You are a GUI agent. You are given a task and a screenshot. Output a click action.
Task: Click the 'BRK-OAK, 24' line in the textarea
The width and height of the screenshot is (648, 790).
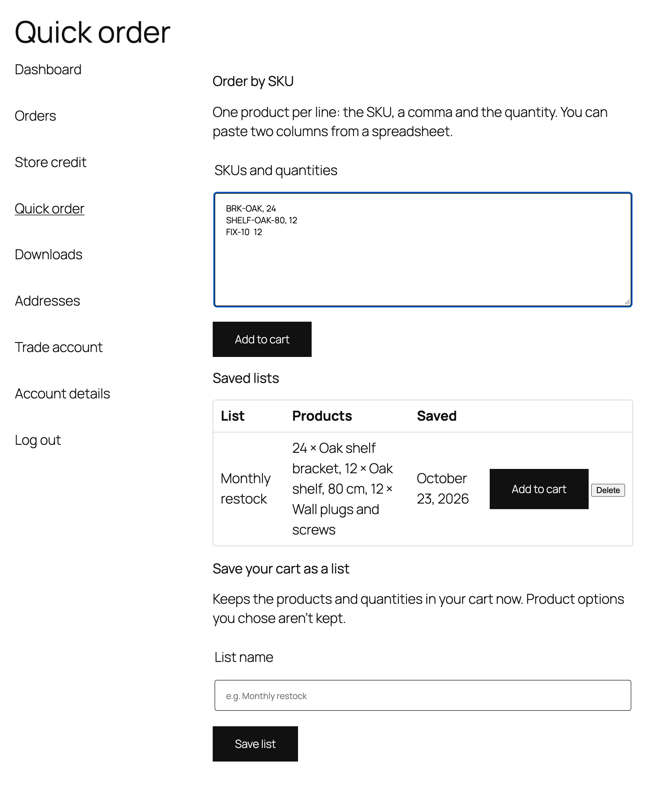coord(251,208)
